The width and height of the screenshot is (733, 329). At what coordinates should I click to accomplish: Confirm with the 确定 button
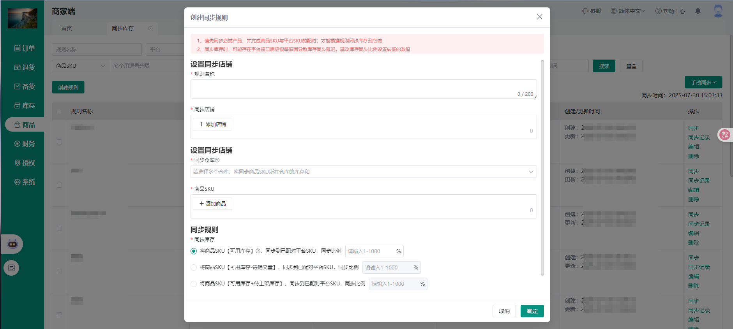532,311
